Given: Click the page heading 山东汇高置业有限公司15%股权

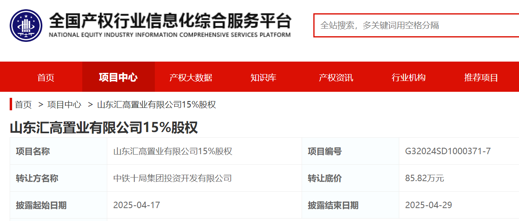Looking at the screenshot, I should coord(104,128).
